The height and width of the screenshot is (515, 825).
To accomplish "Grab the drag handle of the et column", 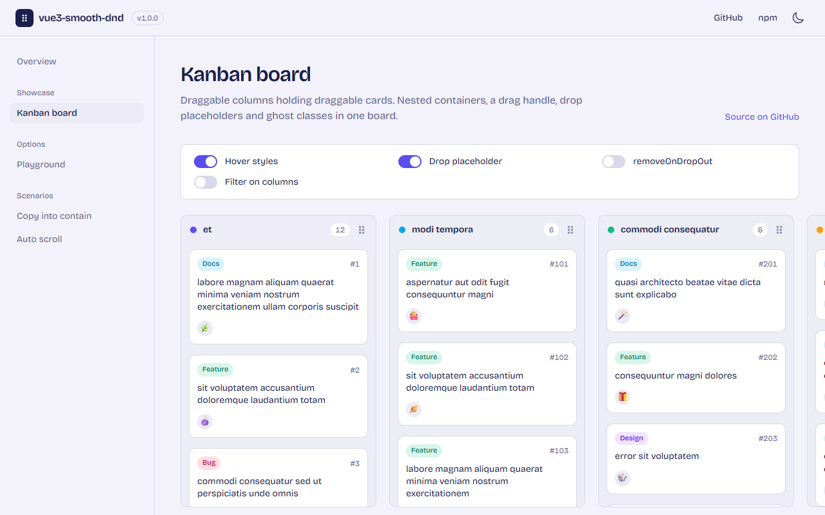I will [362, 230].
